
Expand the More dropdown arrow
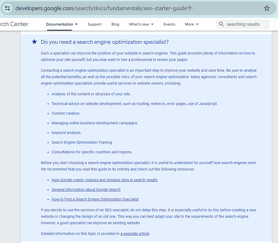pos(197,24)
